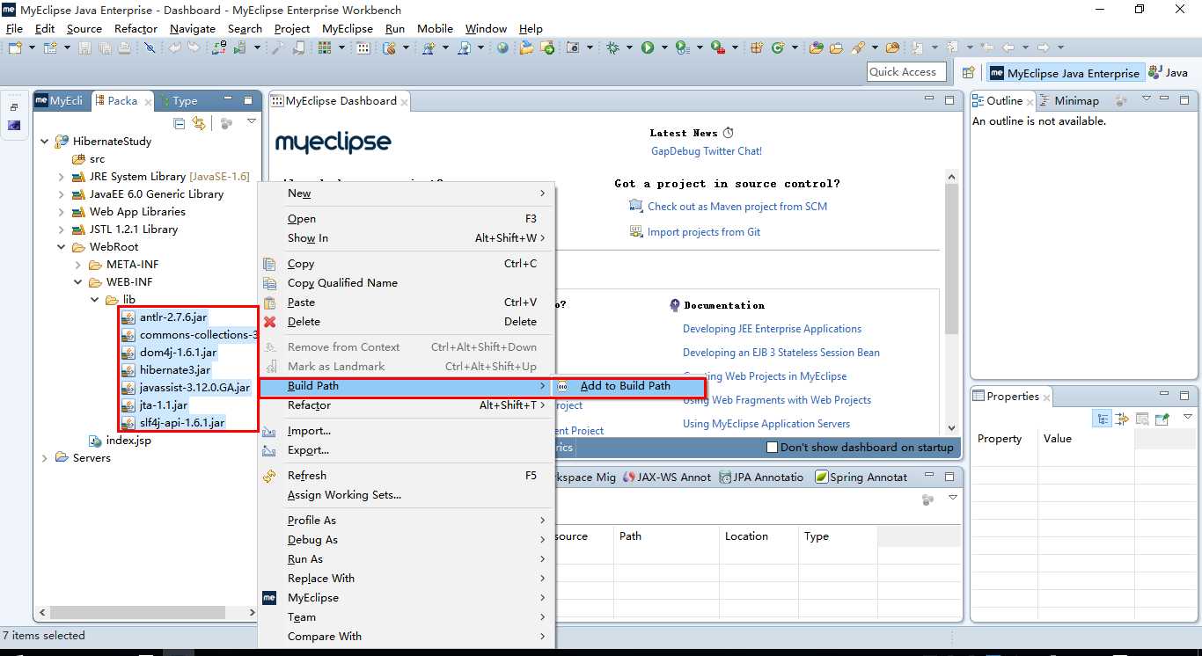Collapse the HibernateStudy project node
1202x656 pixels.
(45, 141)
